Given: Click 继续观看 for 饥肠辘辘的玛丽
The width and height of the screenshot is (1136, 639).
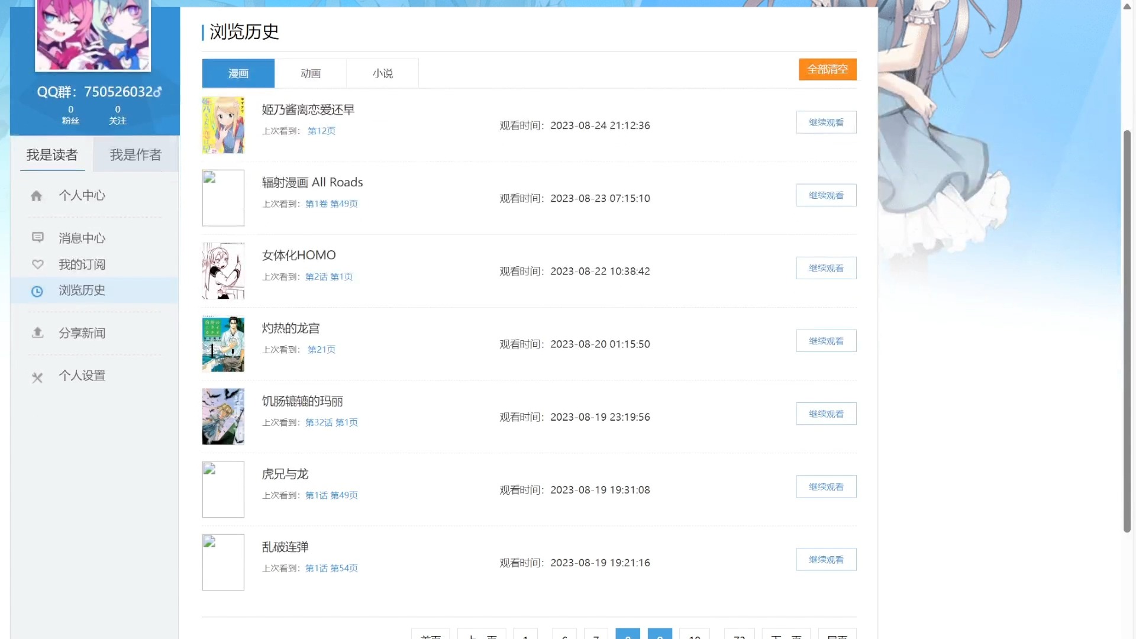Looking at the screenshot, I should point(826,414).
